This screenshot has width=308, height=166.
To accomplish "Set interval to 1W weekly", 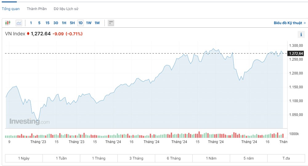I will coord(89,23).
